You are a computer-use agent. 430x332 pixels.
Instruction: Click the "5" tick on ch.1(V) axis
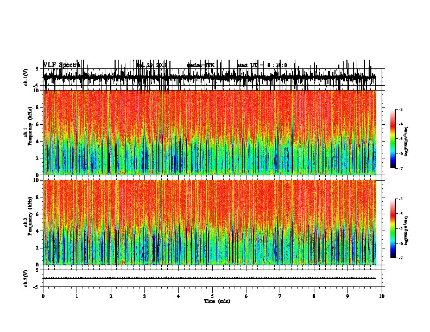37,69
